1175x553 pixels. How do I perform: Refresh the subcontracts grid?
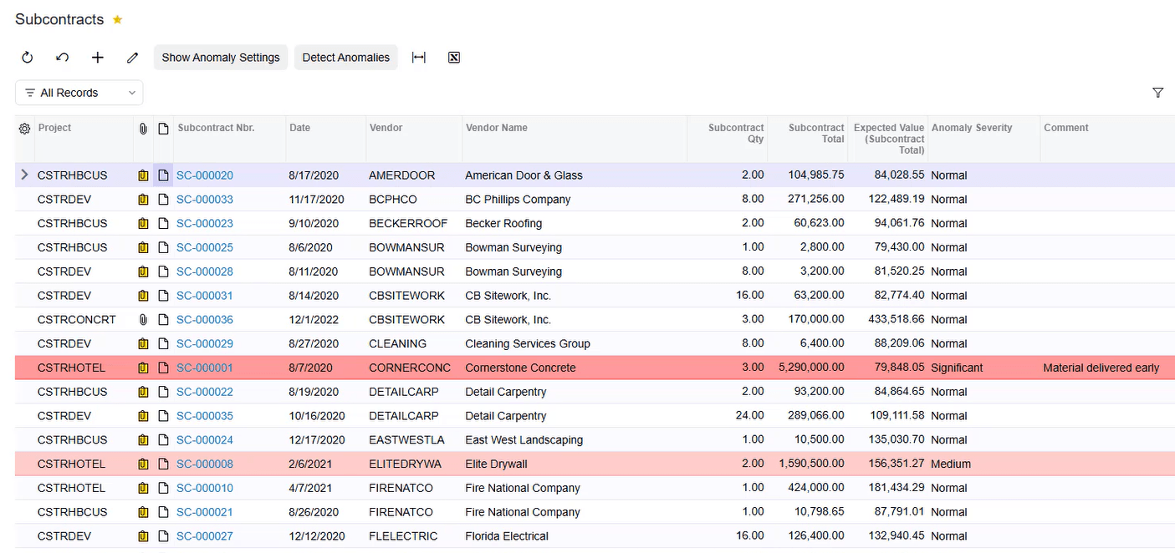click(x=27, y=58)
